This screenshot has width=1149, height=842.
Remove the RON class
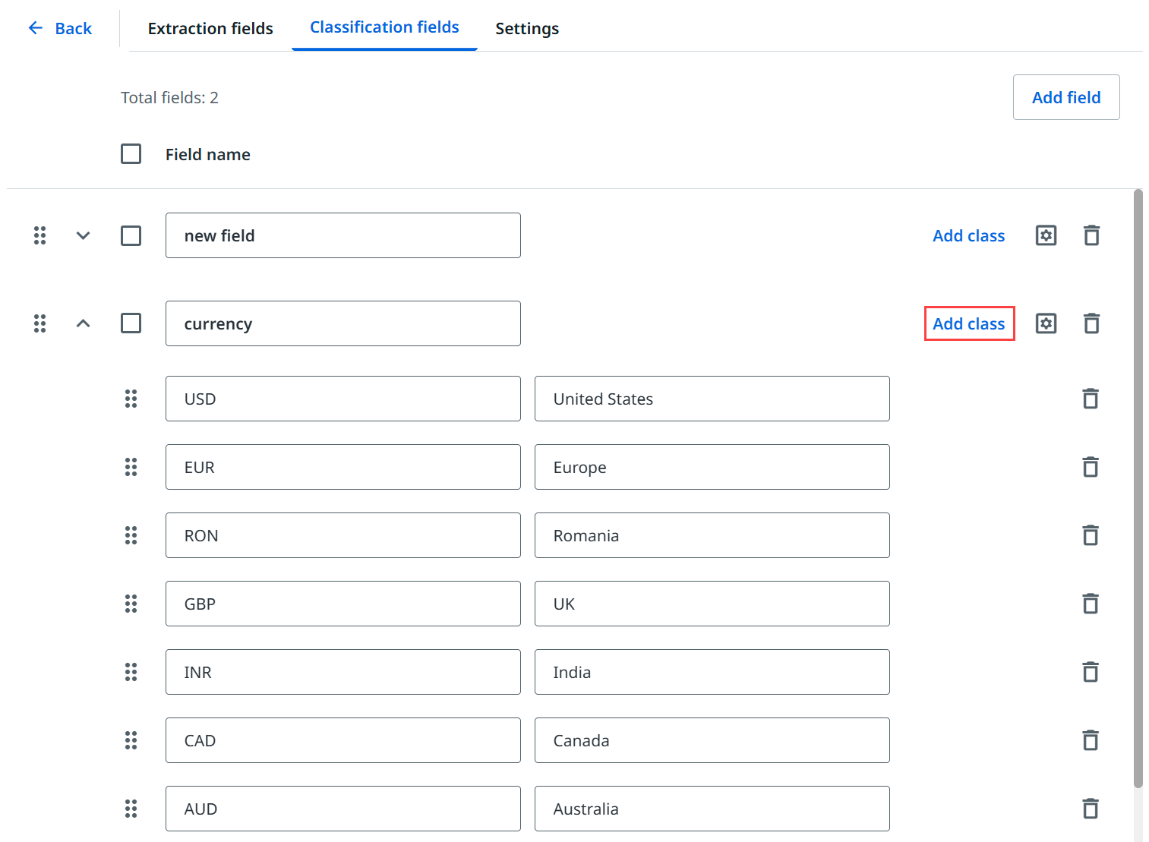click(x=1091, y=535)
